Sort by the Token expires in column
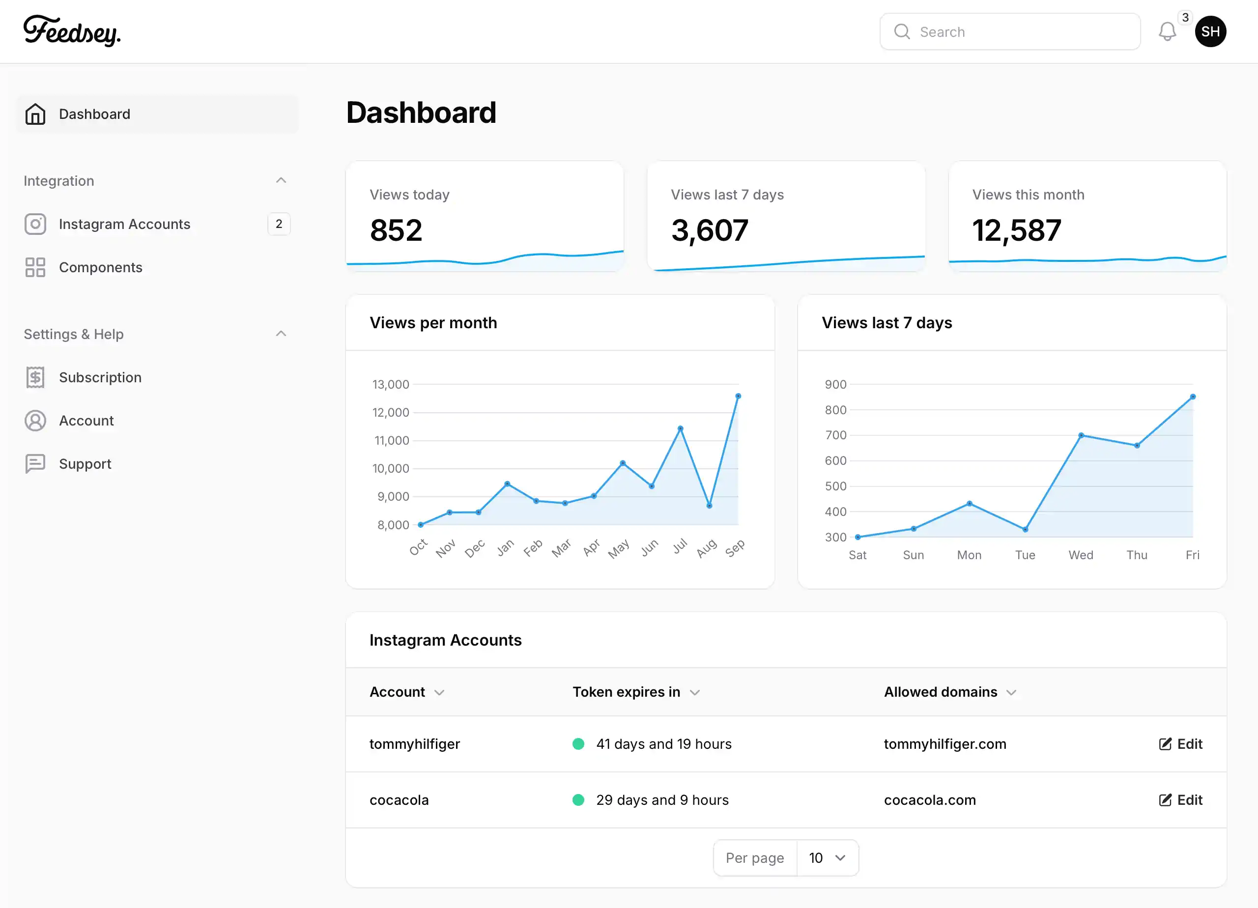 (x=636, y=692)
